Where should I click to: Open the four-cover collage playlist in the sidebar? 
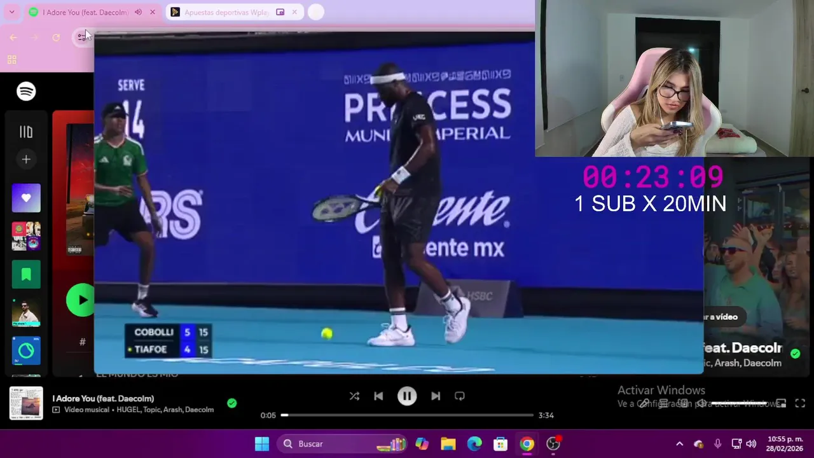[26, 236]
